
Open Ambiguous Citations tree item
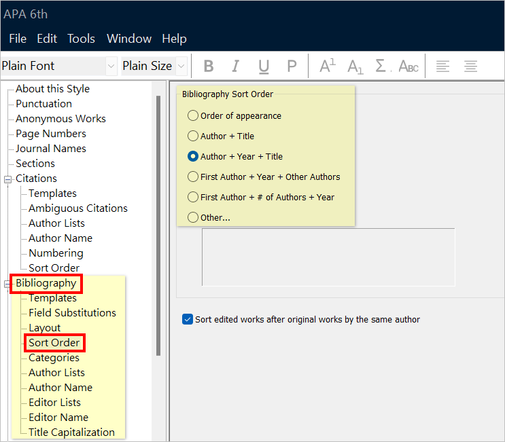(x=78, y=208)
